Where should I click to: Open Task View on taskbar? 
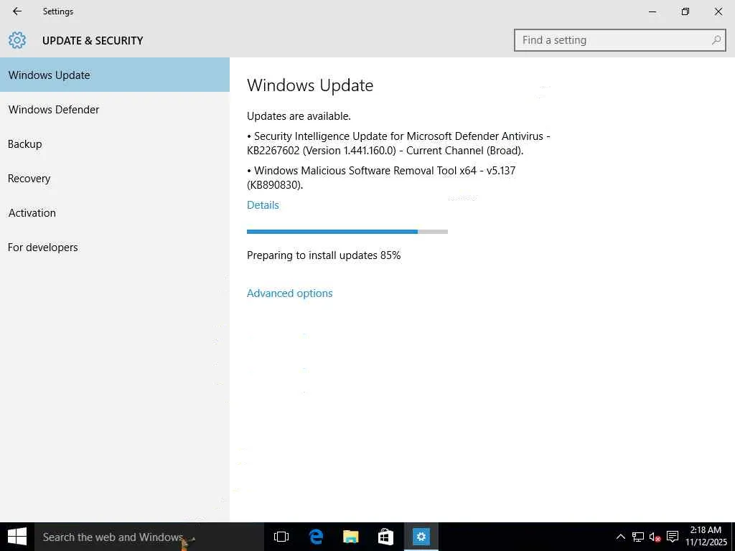click(281, 537)
